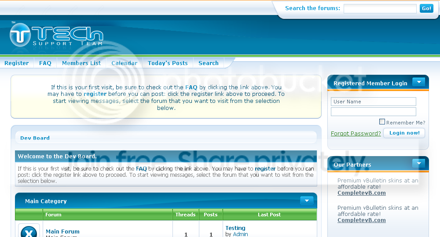440x237 pixels.
Task: Open the Dev Board breadcrumb link
Action: (35, 138)
